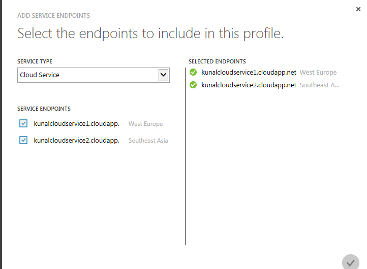Uncheck the kunalcloudservice1 endpoint checkbox
Image resolution: width=367 pixels, height=269 pixels.
[x=23, y=123]
